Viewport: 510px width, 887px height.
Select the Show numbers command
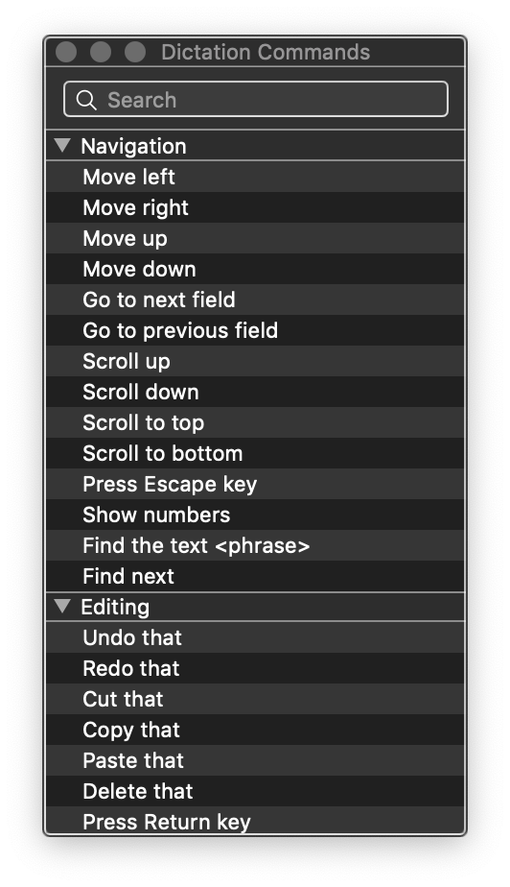point(255,515)
